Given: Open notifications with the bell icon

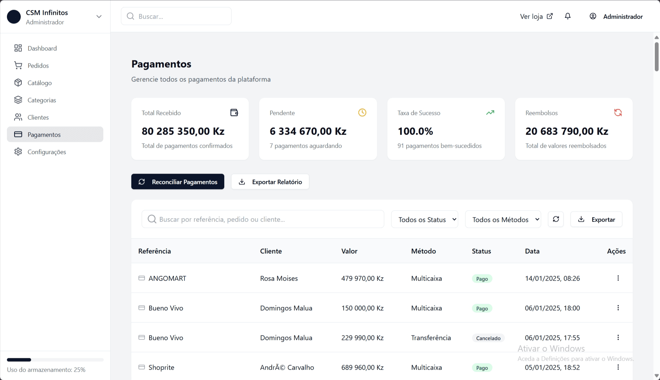Looking at the screenshot, I should [568, 16].
